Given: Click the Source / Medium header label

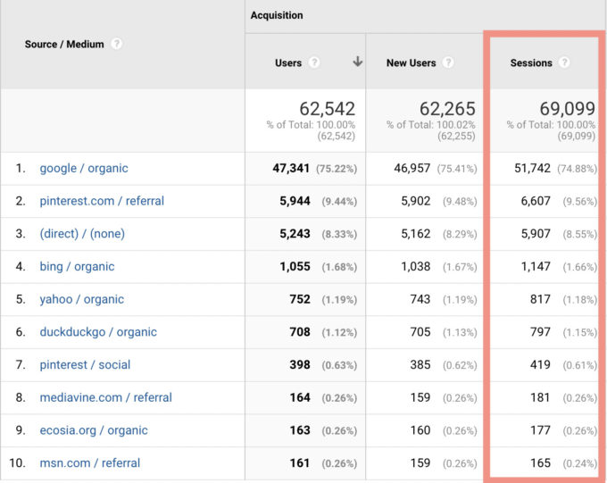Looking at the screenshot, I should (64, 44).
